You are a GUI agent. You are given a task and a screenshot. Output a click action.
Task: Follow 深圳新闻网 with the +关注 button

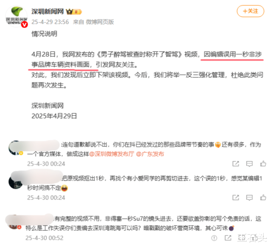(250, 11)
